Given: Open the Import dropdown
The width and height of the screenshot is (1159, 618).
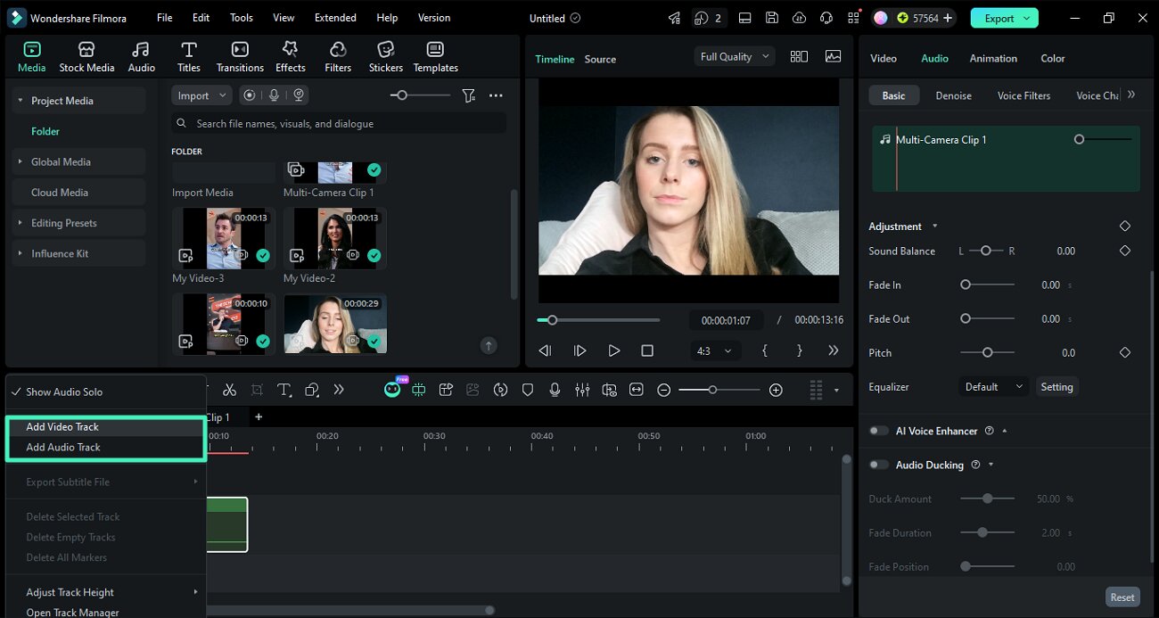Looking at the screenshot, I should 201,95.
